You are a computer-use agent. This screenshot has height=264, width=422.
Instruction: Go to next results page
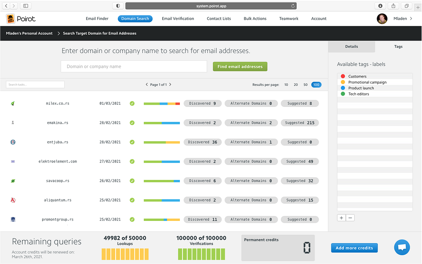point(170,84)
